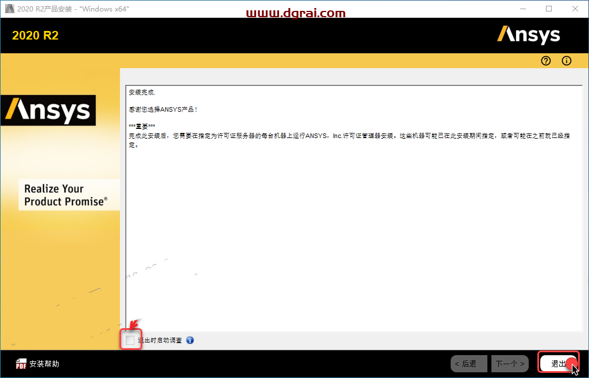Toggle the 退出时启动调查 checkbox
589x378 pixels.
click(x=130, y=340)
